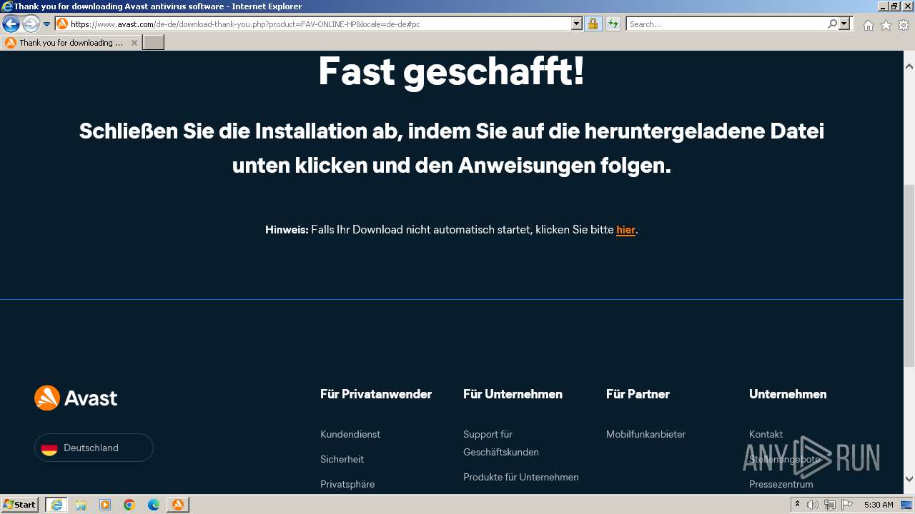Open the Kontakt footer link

click(x=766, y=434)
